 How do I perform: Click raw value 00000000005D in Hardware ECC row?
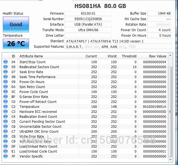point(154,112)
